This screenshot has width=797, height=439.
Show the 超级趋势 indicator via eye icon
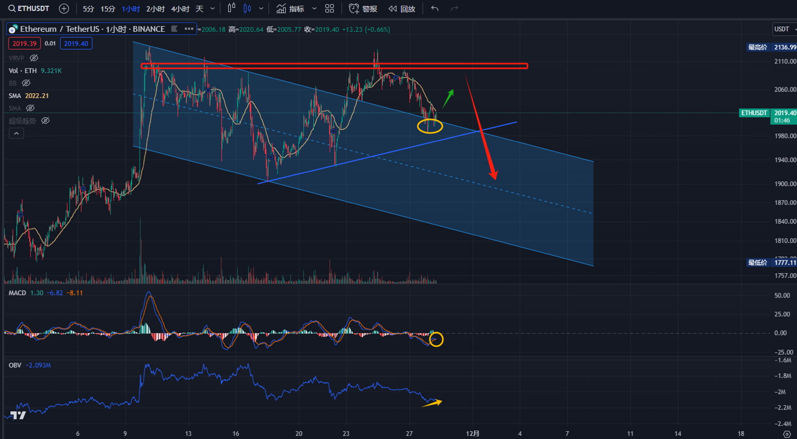pyautogui.click(x=46, y=121)
